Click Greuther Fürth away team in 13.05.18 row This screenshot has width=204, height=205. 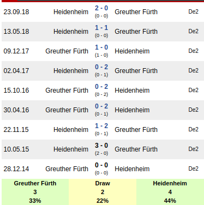coord(136,32)
